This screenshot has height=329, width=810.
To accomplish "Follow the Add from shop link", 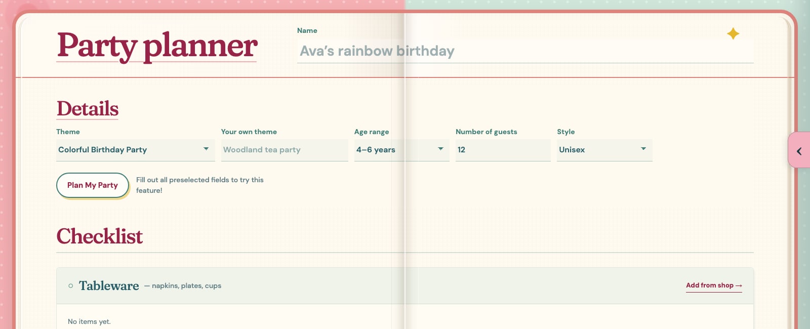I will click(x=714, y=285).
